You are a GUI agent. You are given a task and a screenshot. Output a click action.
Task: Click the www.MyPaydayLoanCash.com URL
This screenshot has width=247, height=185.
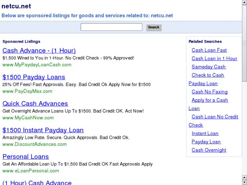[37, 65]
